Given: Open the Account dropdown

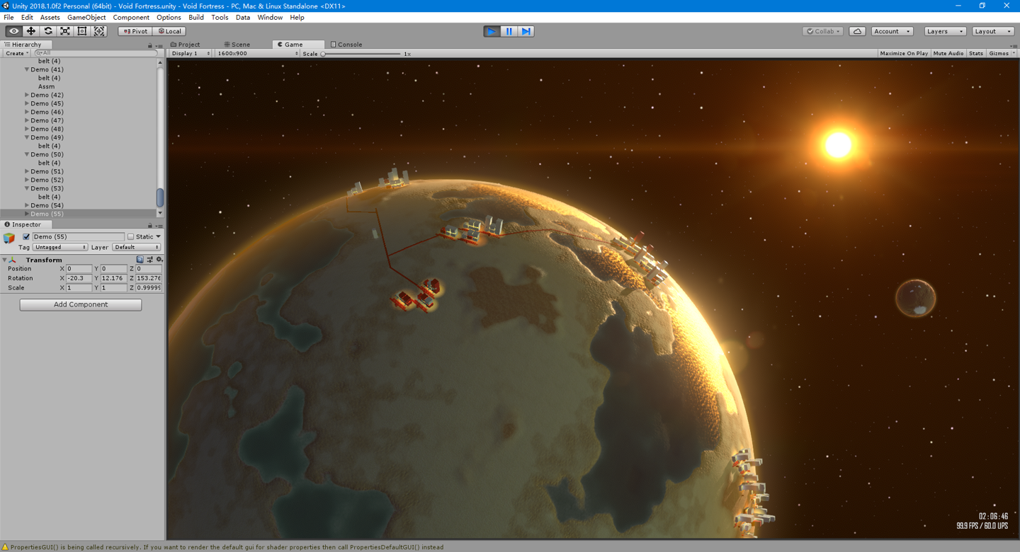Looking at the screenshot, I should [x=892, y=31].
